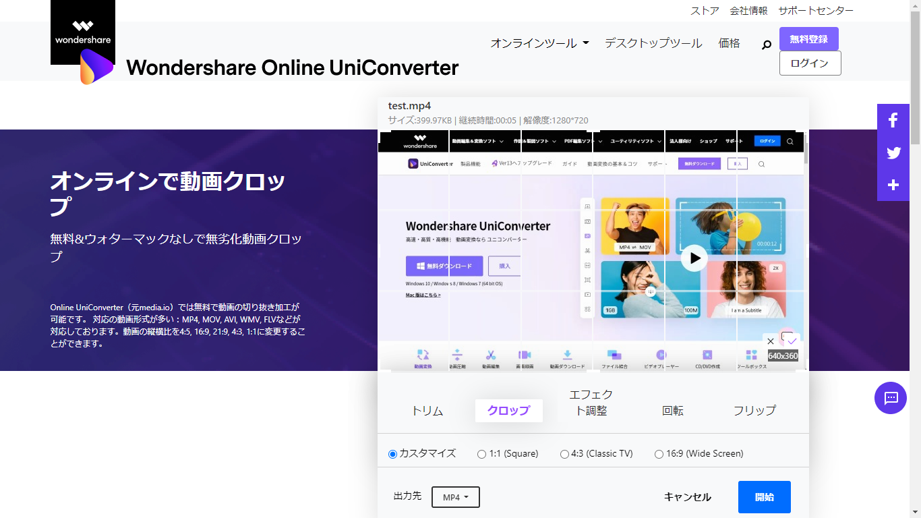Cancel crop selection with X icon
This screenshot has width=921, height=518.
pyautogui.click(x=771, y=341)
